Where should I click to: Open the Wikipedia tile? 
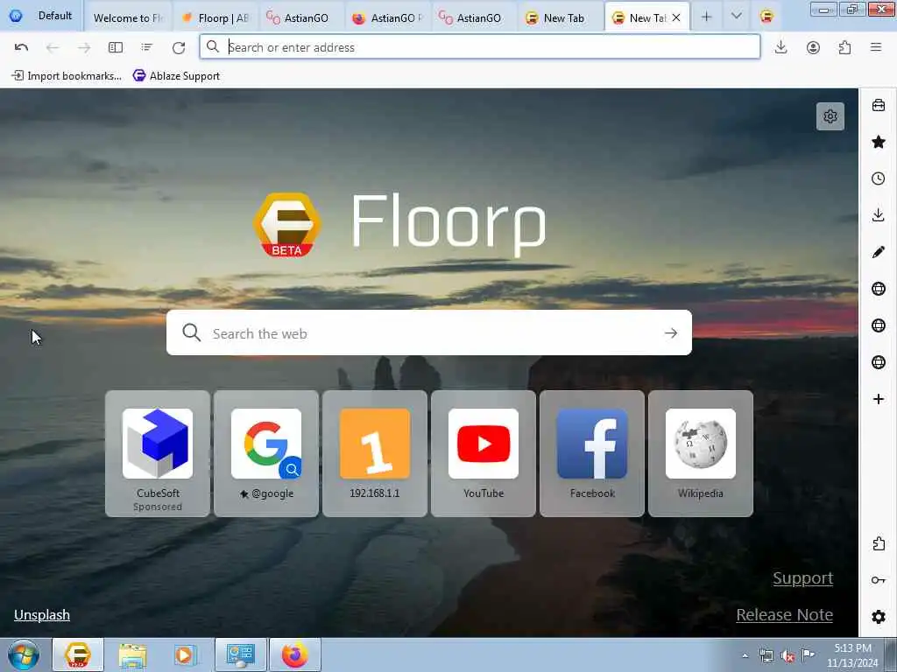click(701, 454)
